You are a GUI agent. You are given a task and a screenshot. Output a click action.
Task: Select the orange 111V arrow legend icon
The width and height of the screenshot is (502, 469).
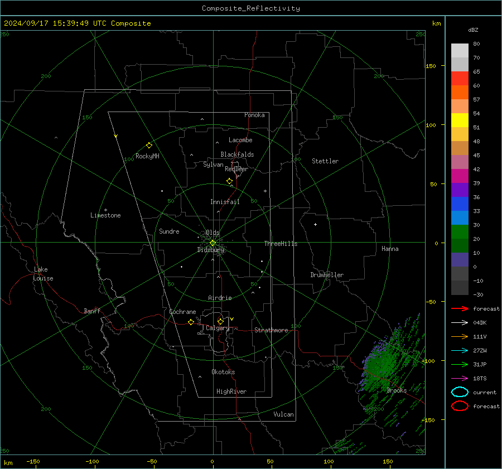point(460,336)
